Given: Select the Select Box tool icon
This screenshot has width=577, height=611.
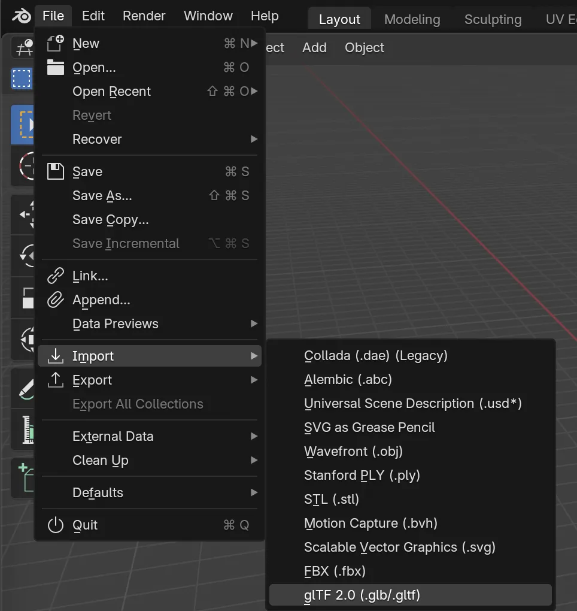Looking at the screenshot, I should 23,125.
